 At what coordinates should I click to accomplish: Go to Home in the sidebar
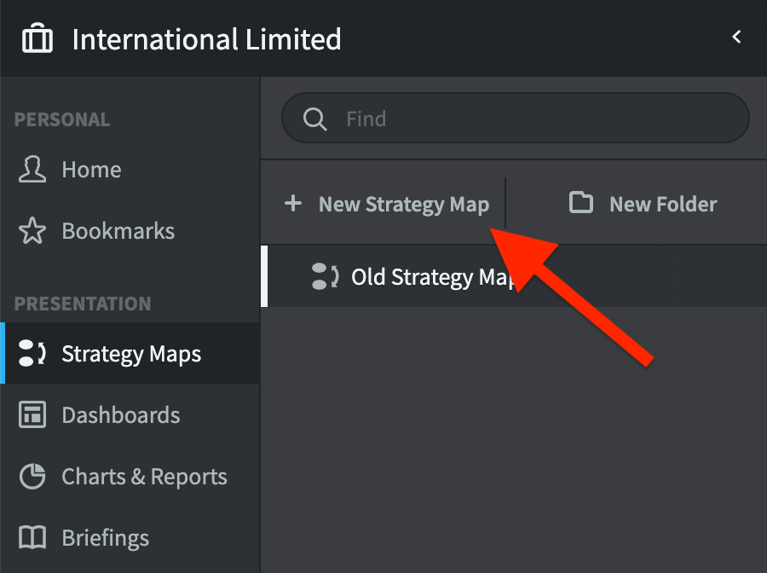click(90, 169)
